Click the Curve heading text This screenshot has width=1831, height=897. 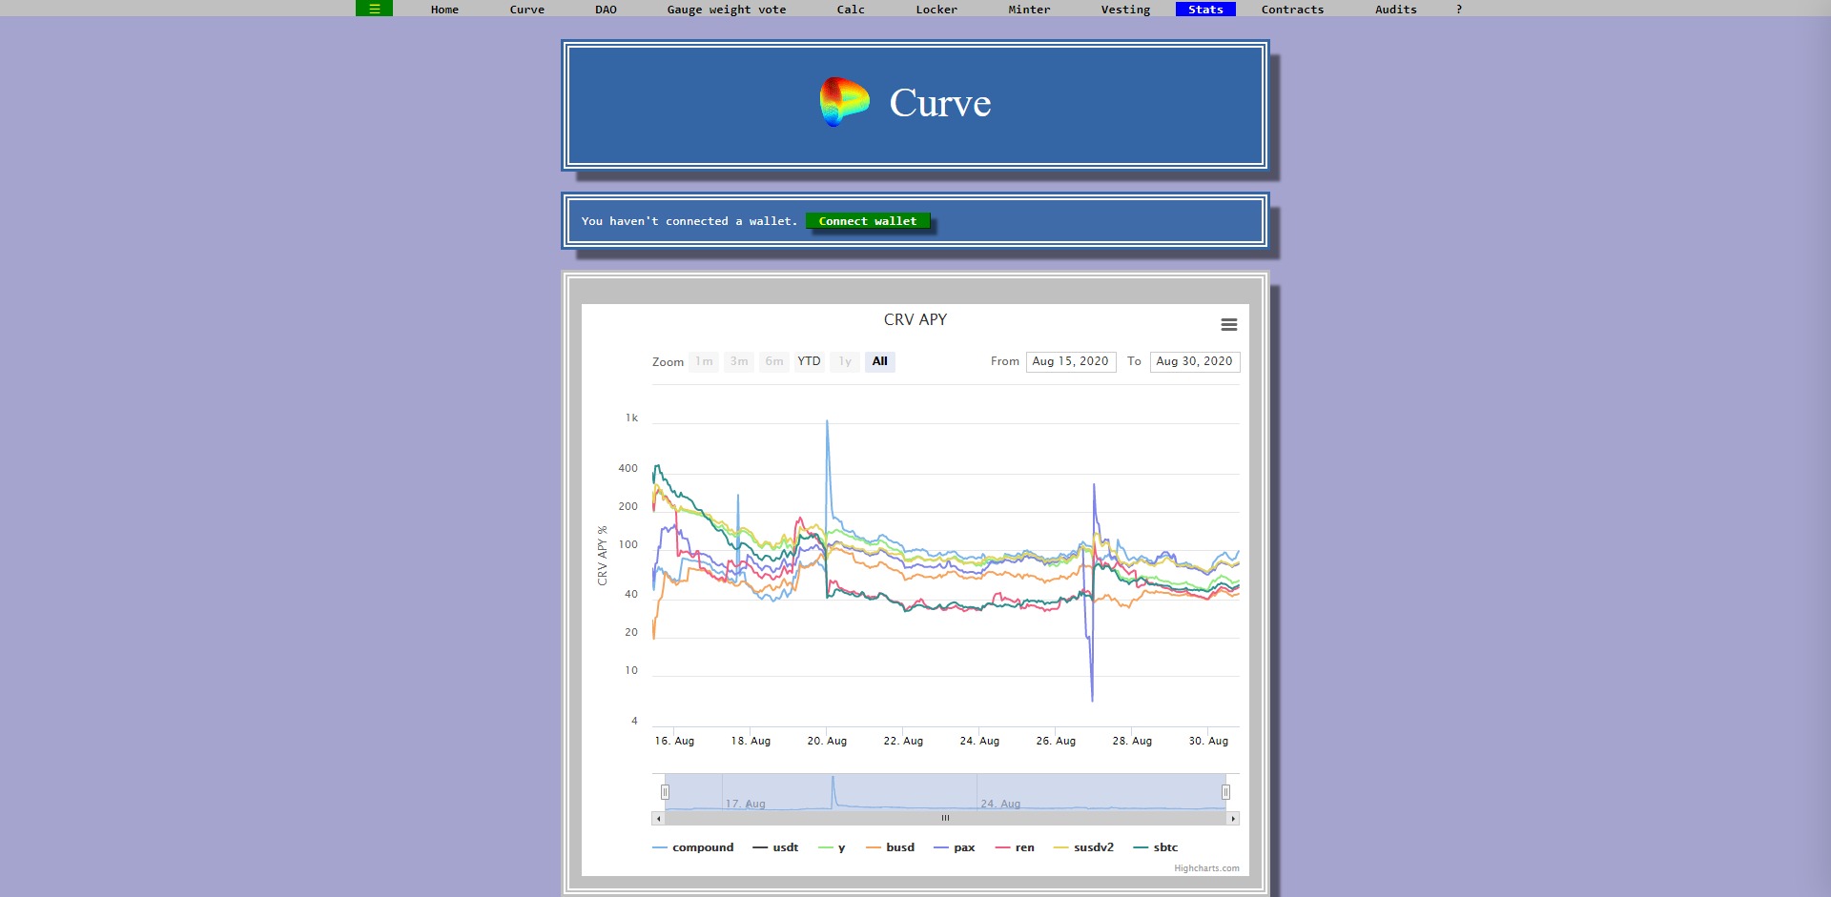pyautogui.click(x=940, y=103)
